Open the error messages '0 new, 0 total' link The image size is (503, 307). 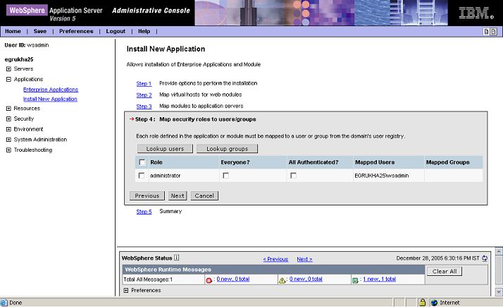coord(233,279)
